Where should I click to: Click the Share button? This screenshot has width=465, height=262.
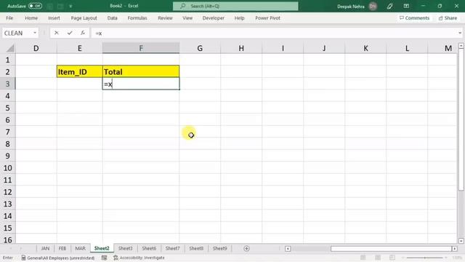[x=448, y=18]
